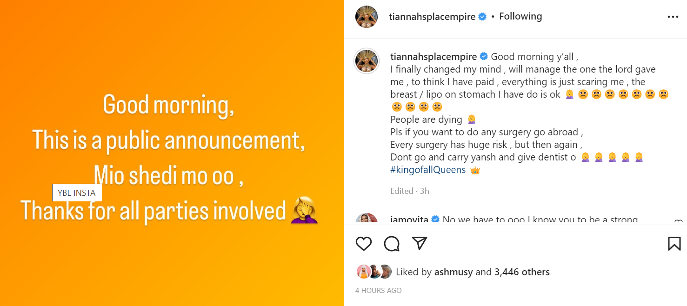Open the header profile picture of tiannahsplacempire

[x=367, y=17]
